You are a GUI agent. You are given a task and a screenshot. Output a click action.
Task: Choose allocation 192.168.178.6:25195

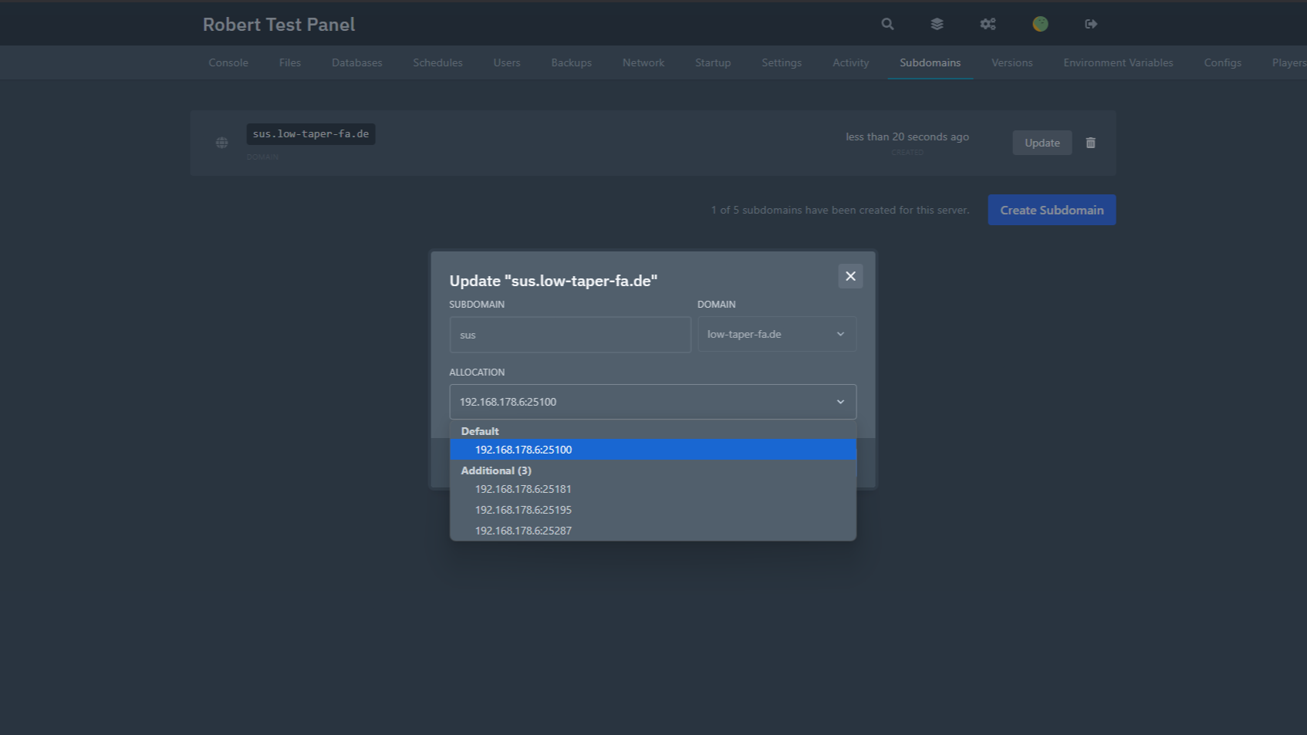523,510
